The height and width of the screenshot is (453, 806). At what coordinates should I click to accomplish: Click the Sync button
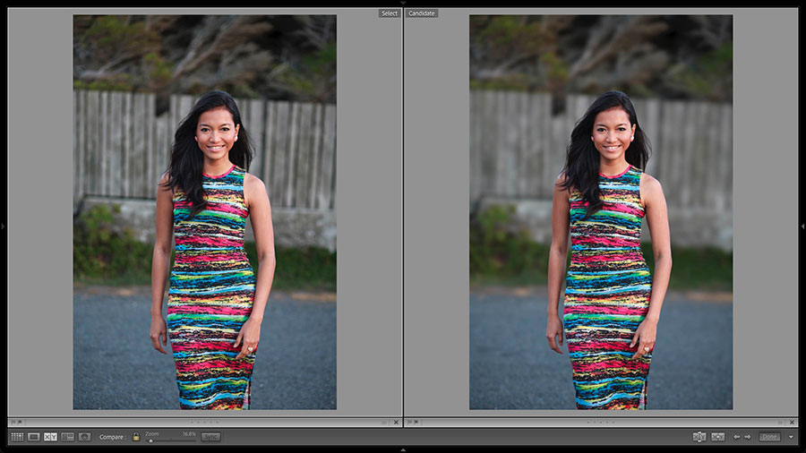point(210,437)
